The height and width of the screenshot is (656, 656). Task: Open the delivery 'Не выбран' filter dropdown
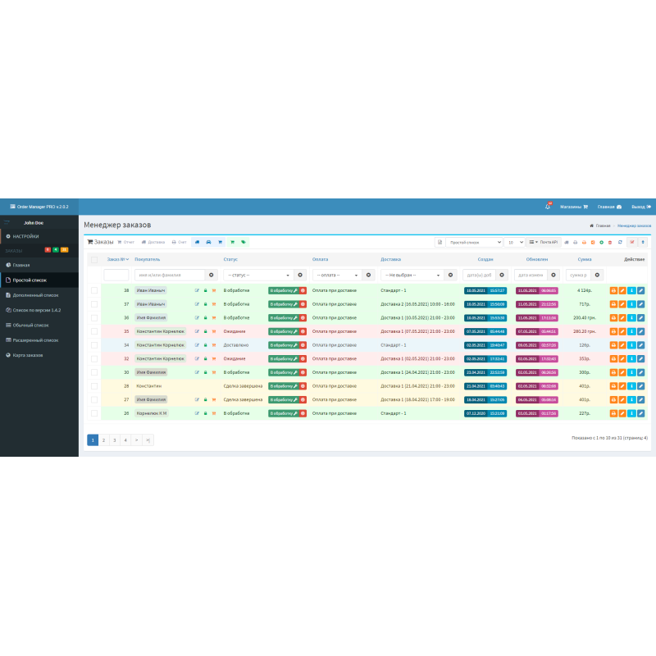(x=412, y=275)
